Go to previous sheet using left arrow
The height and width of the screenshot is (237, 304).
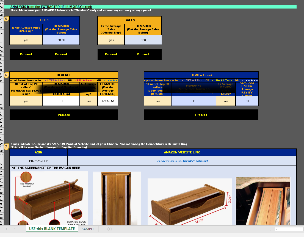pyautogui.click(x=6, y=229)
